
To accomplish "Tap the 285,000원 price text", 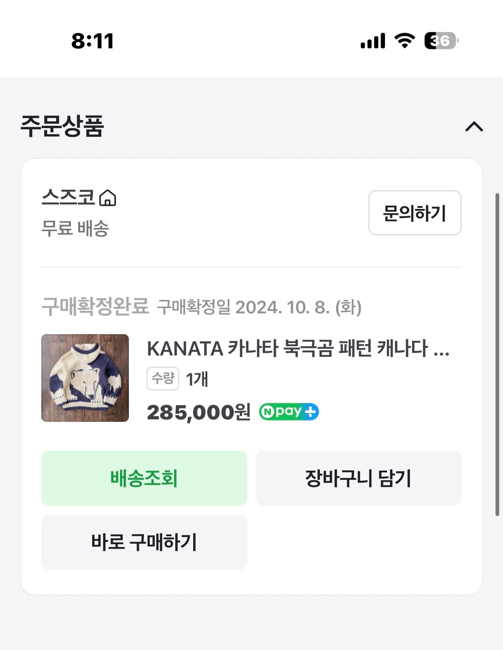I will (x=199, y=412).
